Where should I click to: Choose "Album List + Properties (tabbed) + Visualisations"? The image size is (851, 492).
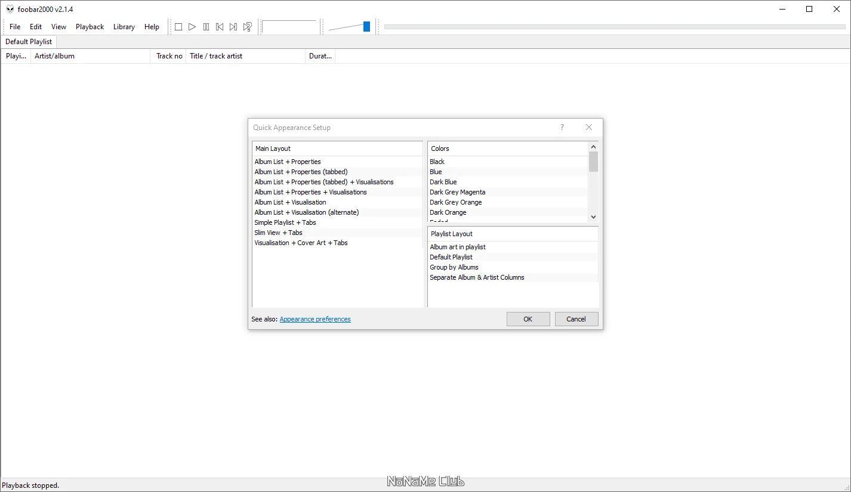pyautogui.click(x=337, y=182)
